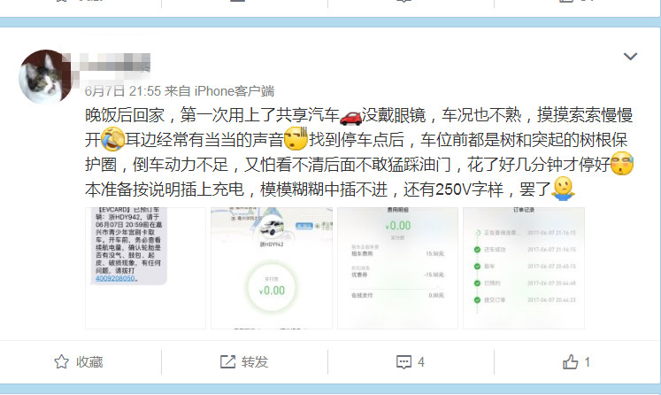Open the 费用明细 fee details thumbnail
The width and height of the screenshot is (661, 395).
(x=397, y=268)
